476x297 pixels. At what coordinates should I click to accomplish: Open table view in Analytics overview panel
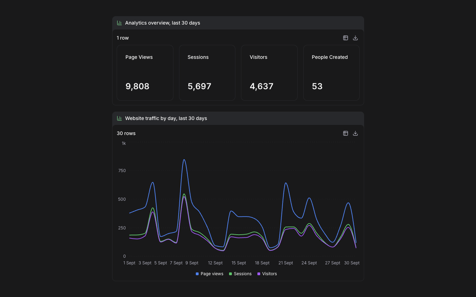(x=345, y=38)
